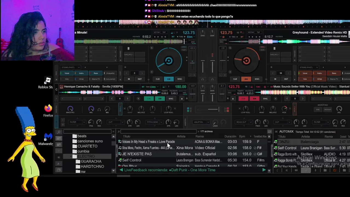Screen dimensions: 350x197
Task: Toggle Bass stem pad on left deck
Action: (x=96, y=73)
